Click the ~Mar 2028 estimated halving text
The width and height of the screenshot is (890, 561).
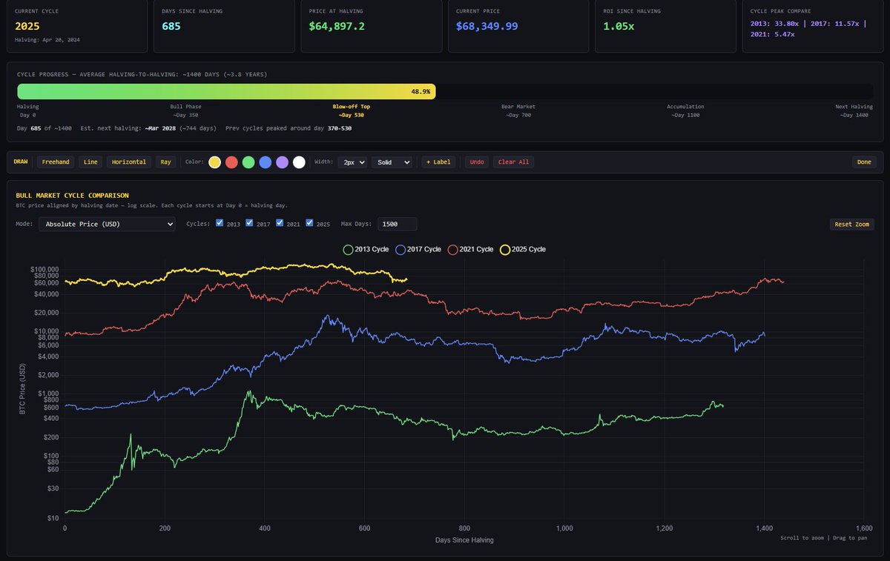click(x=161, y=128)
